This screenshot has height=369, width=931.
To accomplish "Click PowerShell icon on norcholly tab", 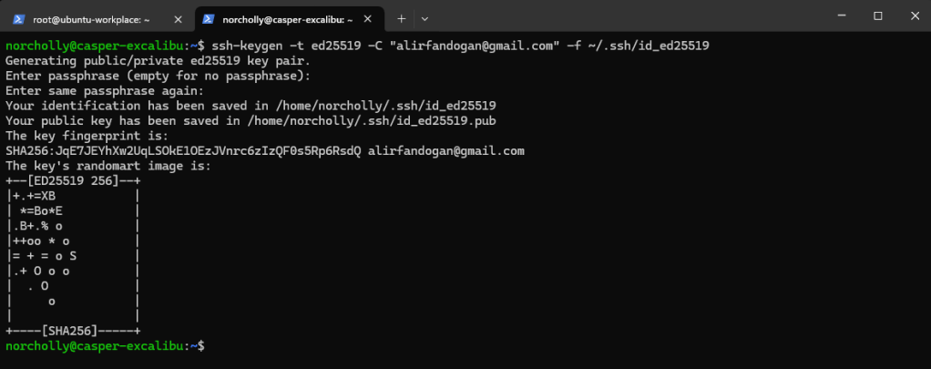I will click(208, 17).
